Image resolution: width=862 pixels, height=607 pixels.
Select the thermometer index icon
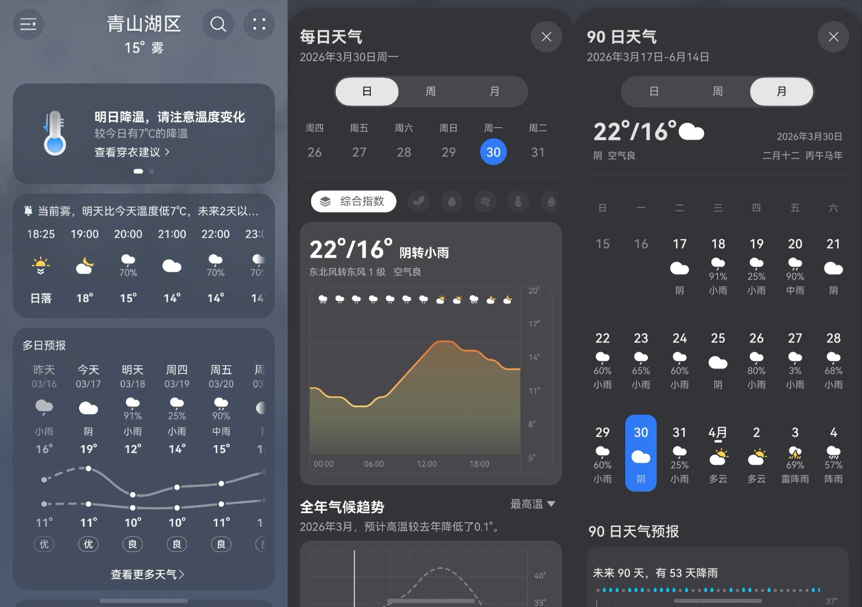pyautogui.click(x=518, y=202)
